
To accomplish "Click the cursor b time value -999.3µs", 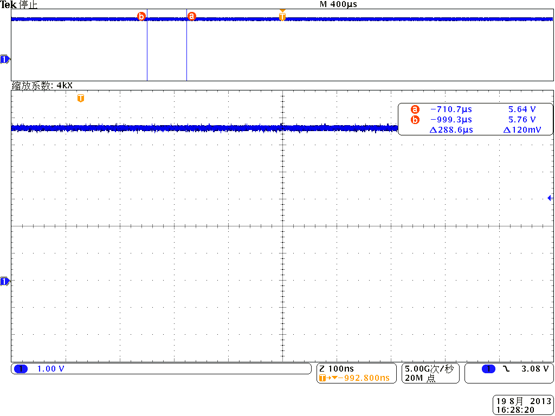I will (451, 120).
